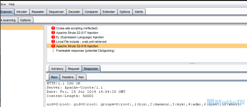The height and width of the screenshot is (107, 247).
Task: Click the splitter handle above Advisory tabs
Action: [192, 64]
